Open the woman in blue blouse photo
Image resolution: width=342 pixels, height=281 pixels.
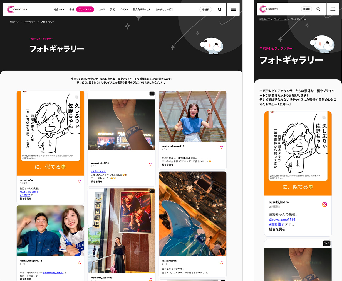click(192, 116)
